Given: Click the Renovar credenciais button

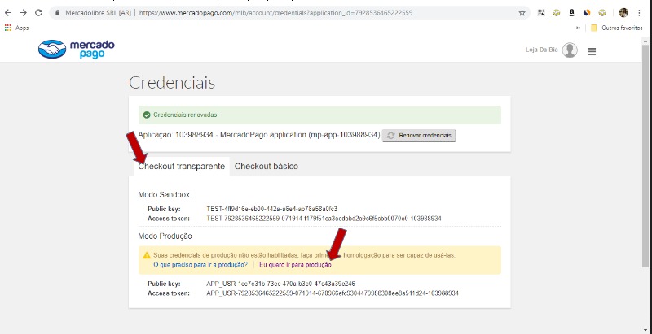Looking at the screenshot, I should coord(419,136).
